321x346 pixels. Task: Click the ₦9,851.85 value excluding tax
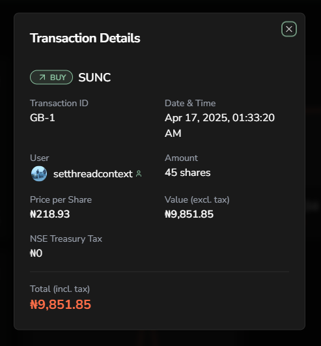(189, 214)
